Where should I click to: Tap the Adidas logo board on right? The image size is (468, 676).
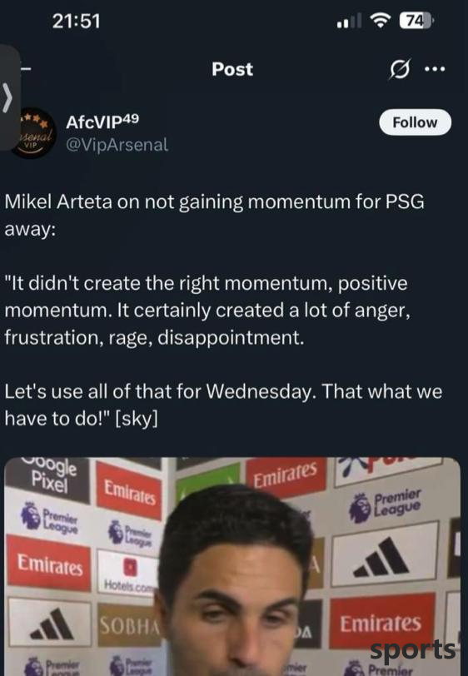point(383,556)
